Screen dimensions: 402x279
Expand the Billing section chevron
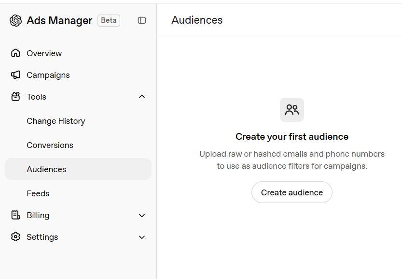click(142, 215)
